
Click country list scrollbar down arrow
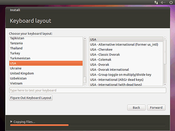click(85, 84)
